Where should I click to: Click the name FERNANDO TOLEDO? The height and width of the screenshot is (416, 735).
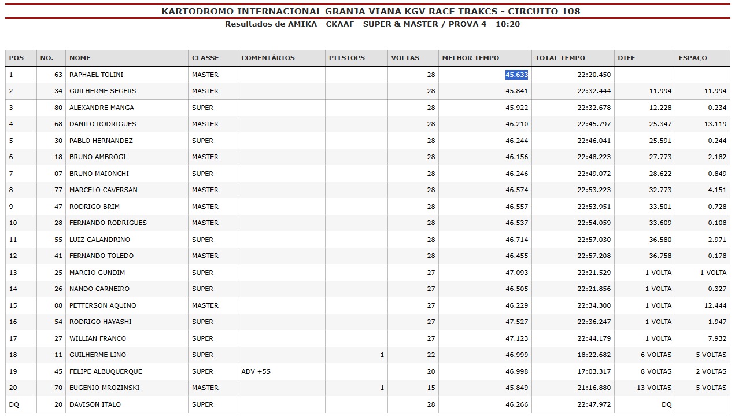pos(101,256)
